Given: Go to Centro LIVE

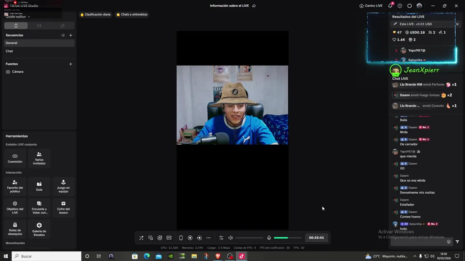Looking at the screenshot, I should 371,6.
